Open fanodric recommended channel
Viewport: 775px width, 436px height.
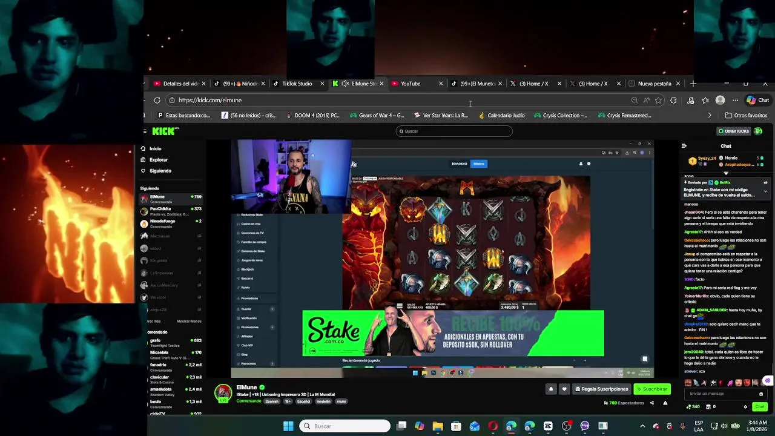pyautogui.click(x=176, y=367)
